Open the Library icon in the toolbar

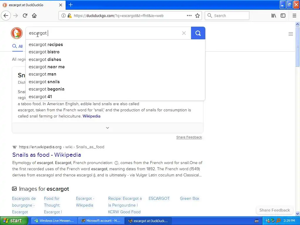coord(274,16)
